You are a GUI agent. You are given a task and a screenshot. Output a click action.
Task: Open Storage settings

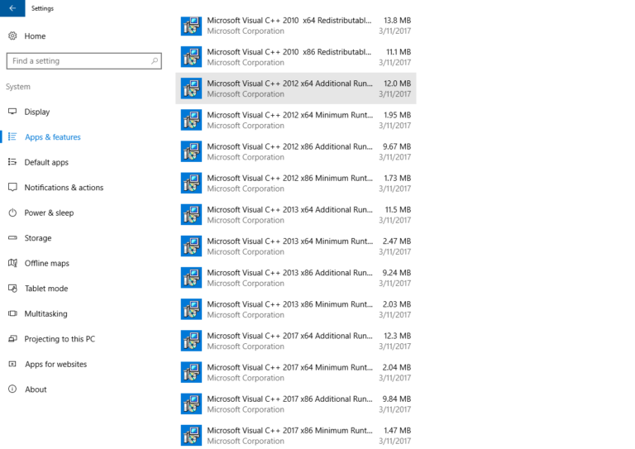coord(38,238)
